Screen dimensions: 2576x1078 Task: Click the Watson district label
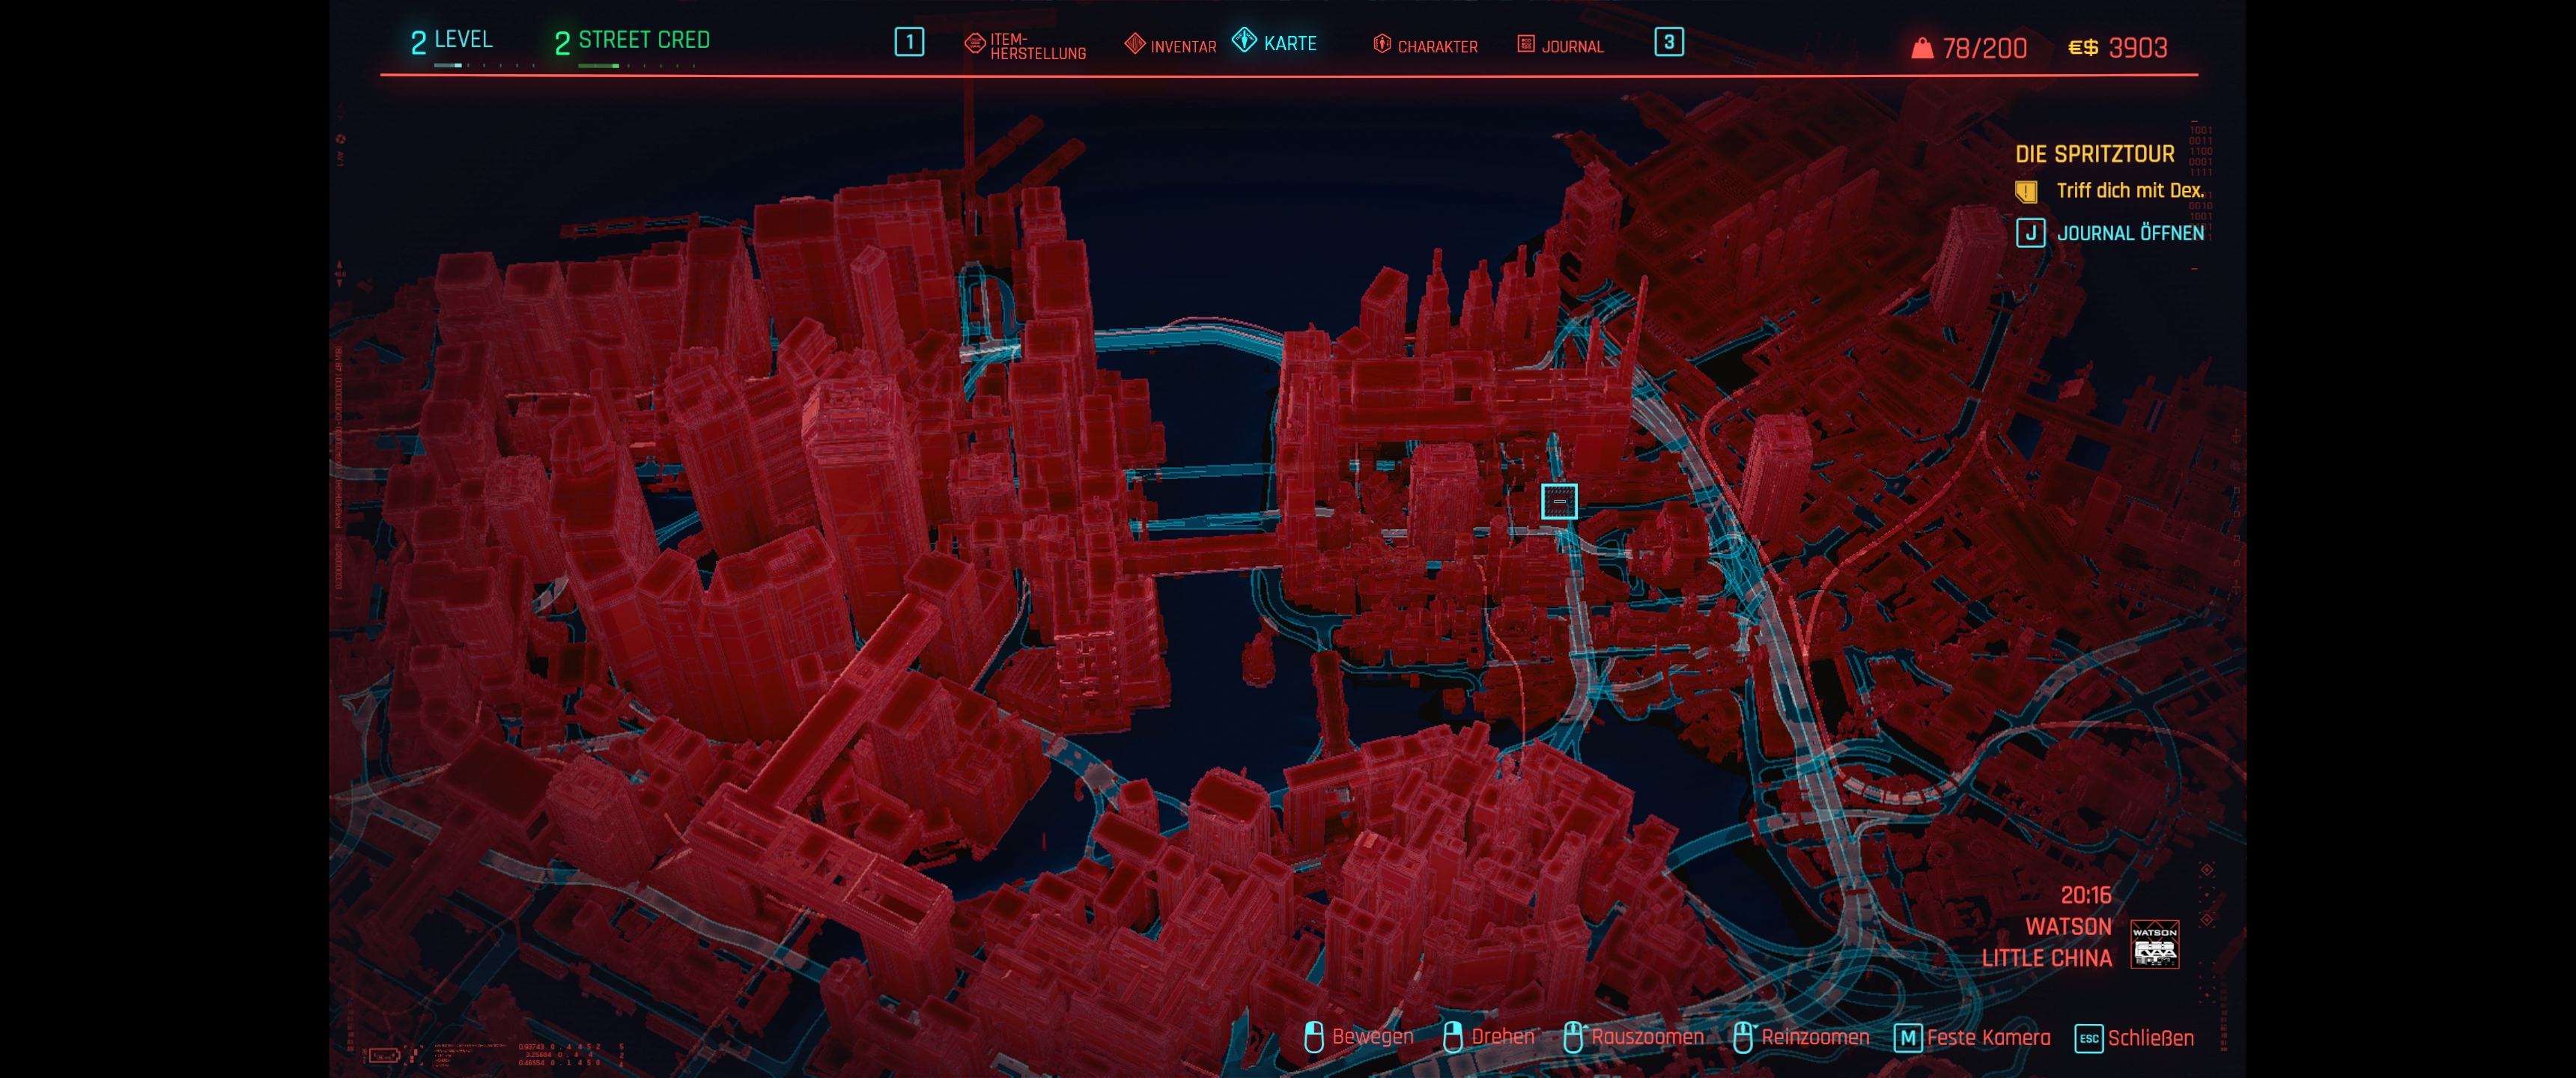click(2068, 927)
